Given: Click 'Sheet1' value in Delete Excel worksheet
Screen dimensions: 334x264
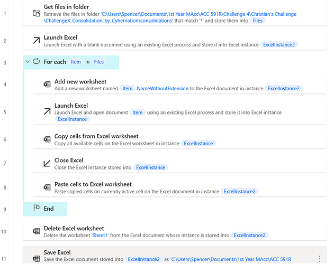Looking at the screenshot, I should pos(100,235).
